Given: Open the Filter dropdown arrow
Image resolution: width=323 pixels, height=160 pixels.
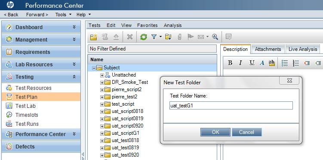Looking at the screenshot, I should tap(160, 37).
